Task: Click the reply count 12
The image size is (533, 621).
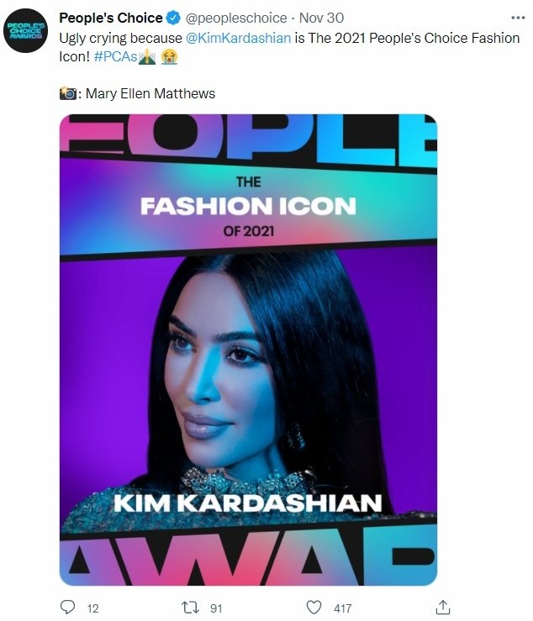Action: [x=92, y=608]
